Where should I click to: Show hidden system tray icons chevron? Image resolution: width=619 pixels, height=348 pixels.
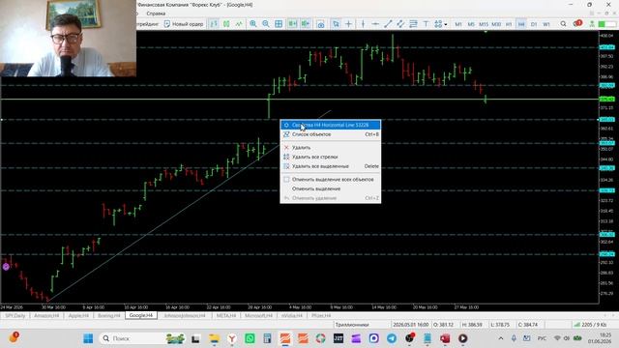(x=501, y=338)
